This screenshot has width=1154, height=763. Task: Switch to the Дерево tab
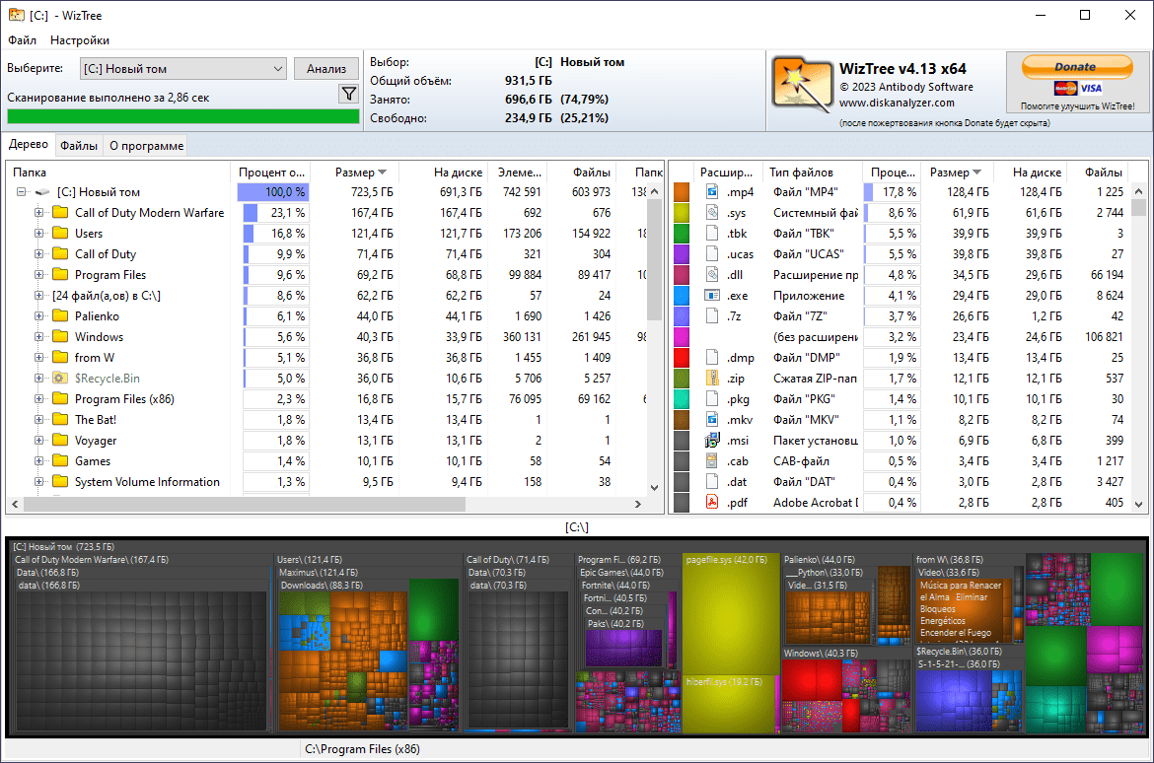(29, 144)
